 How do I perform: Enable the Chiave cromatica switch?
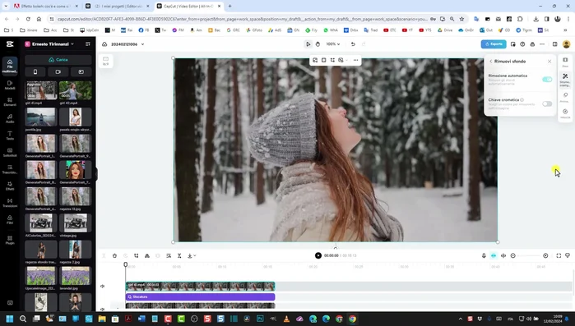tap(547, 104)
